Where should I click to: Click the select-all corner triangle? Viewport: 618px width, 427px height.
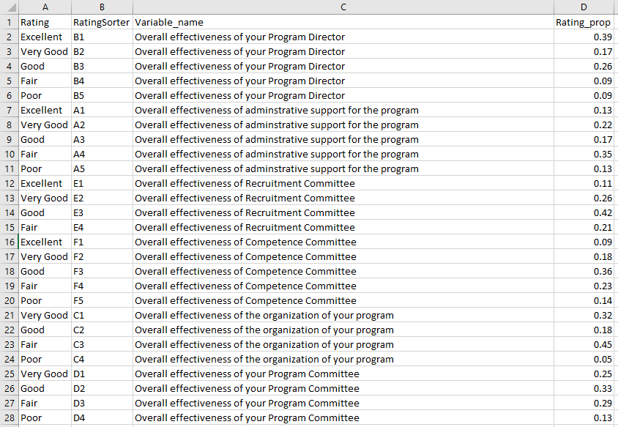pyautogui.click(x=9, y=7)
